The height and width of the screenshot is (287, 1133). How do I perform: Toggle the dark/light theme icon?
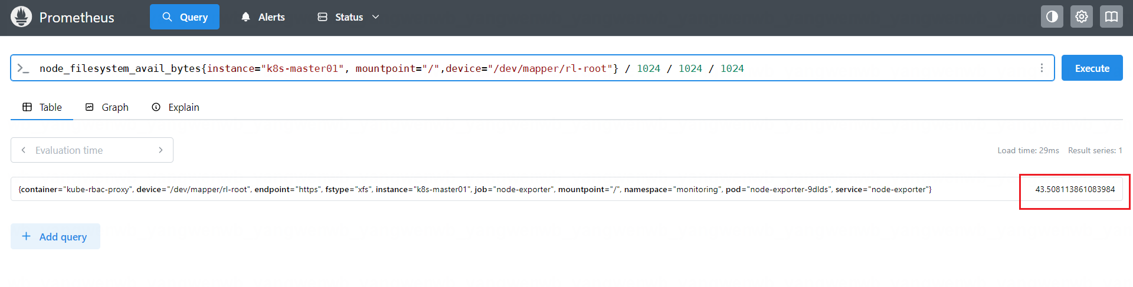(1052, 17)
